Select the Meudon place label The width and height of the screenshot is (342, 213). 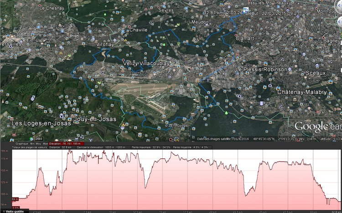coord(200,22)
